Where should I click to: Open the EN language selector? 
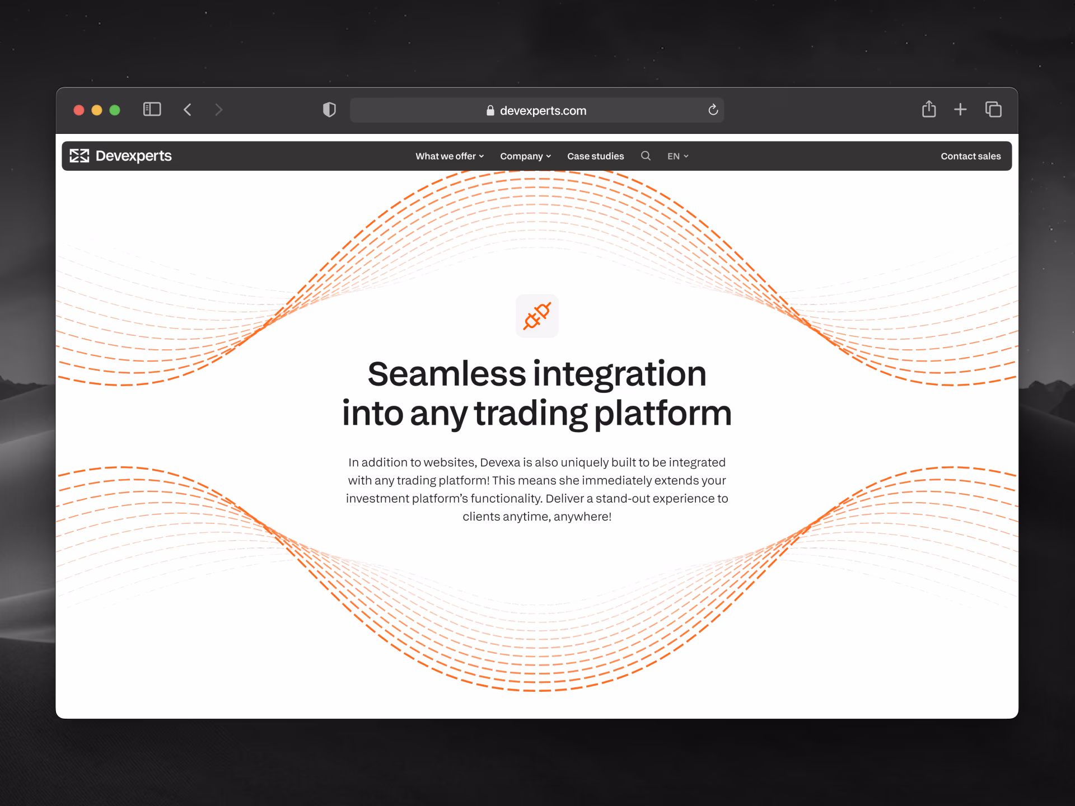coord(677,156)
